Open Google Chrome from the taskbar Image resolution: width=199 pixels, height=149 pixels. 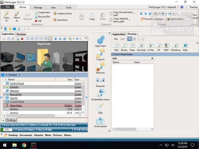pyautogui.click(x=24, y=145)
